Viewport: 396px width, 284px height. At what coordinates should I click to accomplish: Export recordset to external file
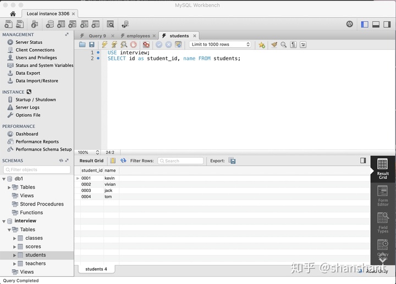tap(232, 161)
